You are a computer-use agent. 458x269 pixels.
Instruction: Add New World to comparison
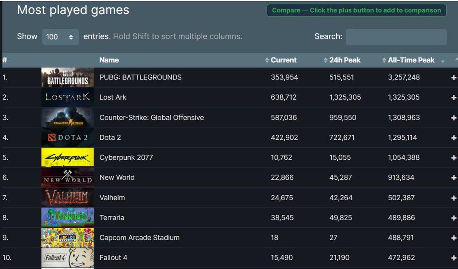[454, 177]
